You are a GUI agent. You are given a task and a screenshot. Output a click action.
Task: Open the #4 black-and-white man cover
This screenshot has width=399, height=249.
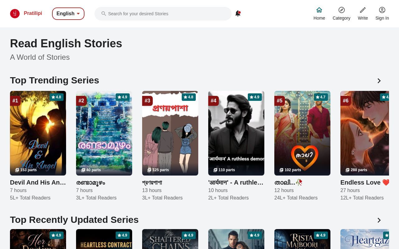click(x=236, y=133)
